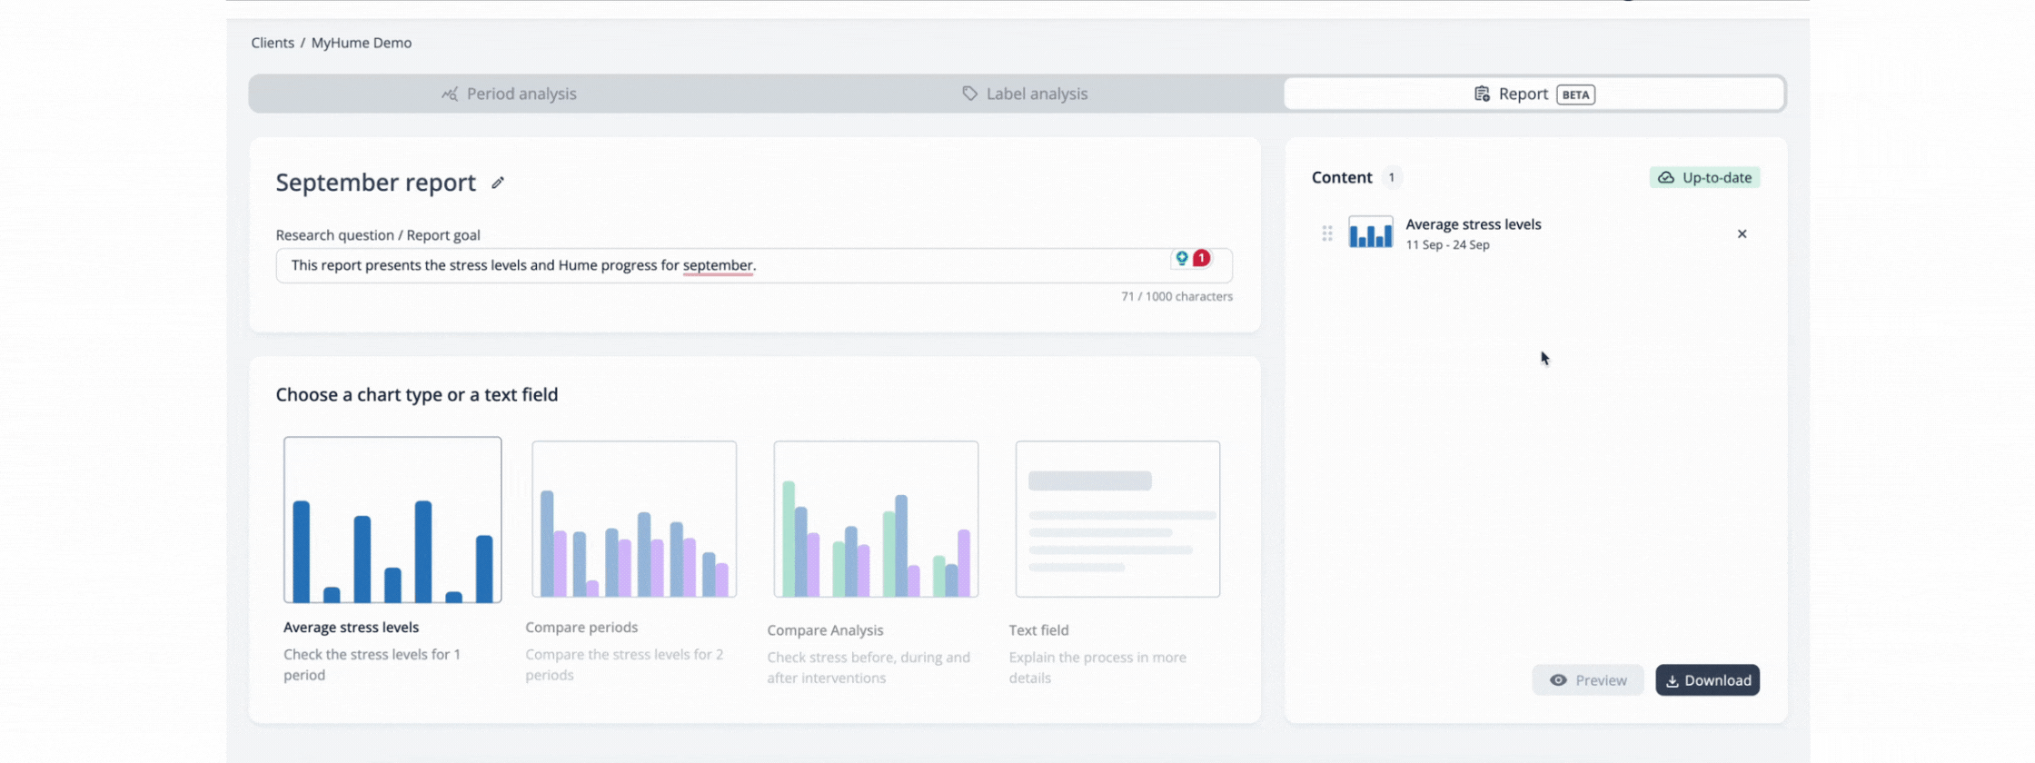This screenshot has width=2035, height=763.
Task: Go to Clients breadcrumb link
Action: point(273,43)
